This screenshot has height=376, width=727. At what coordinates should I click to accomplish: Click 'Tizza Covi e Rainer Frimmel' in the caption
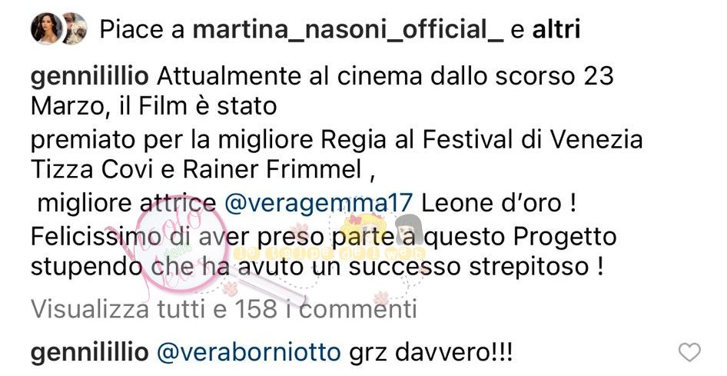point(196,170)
